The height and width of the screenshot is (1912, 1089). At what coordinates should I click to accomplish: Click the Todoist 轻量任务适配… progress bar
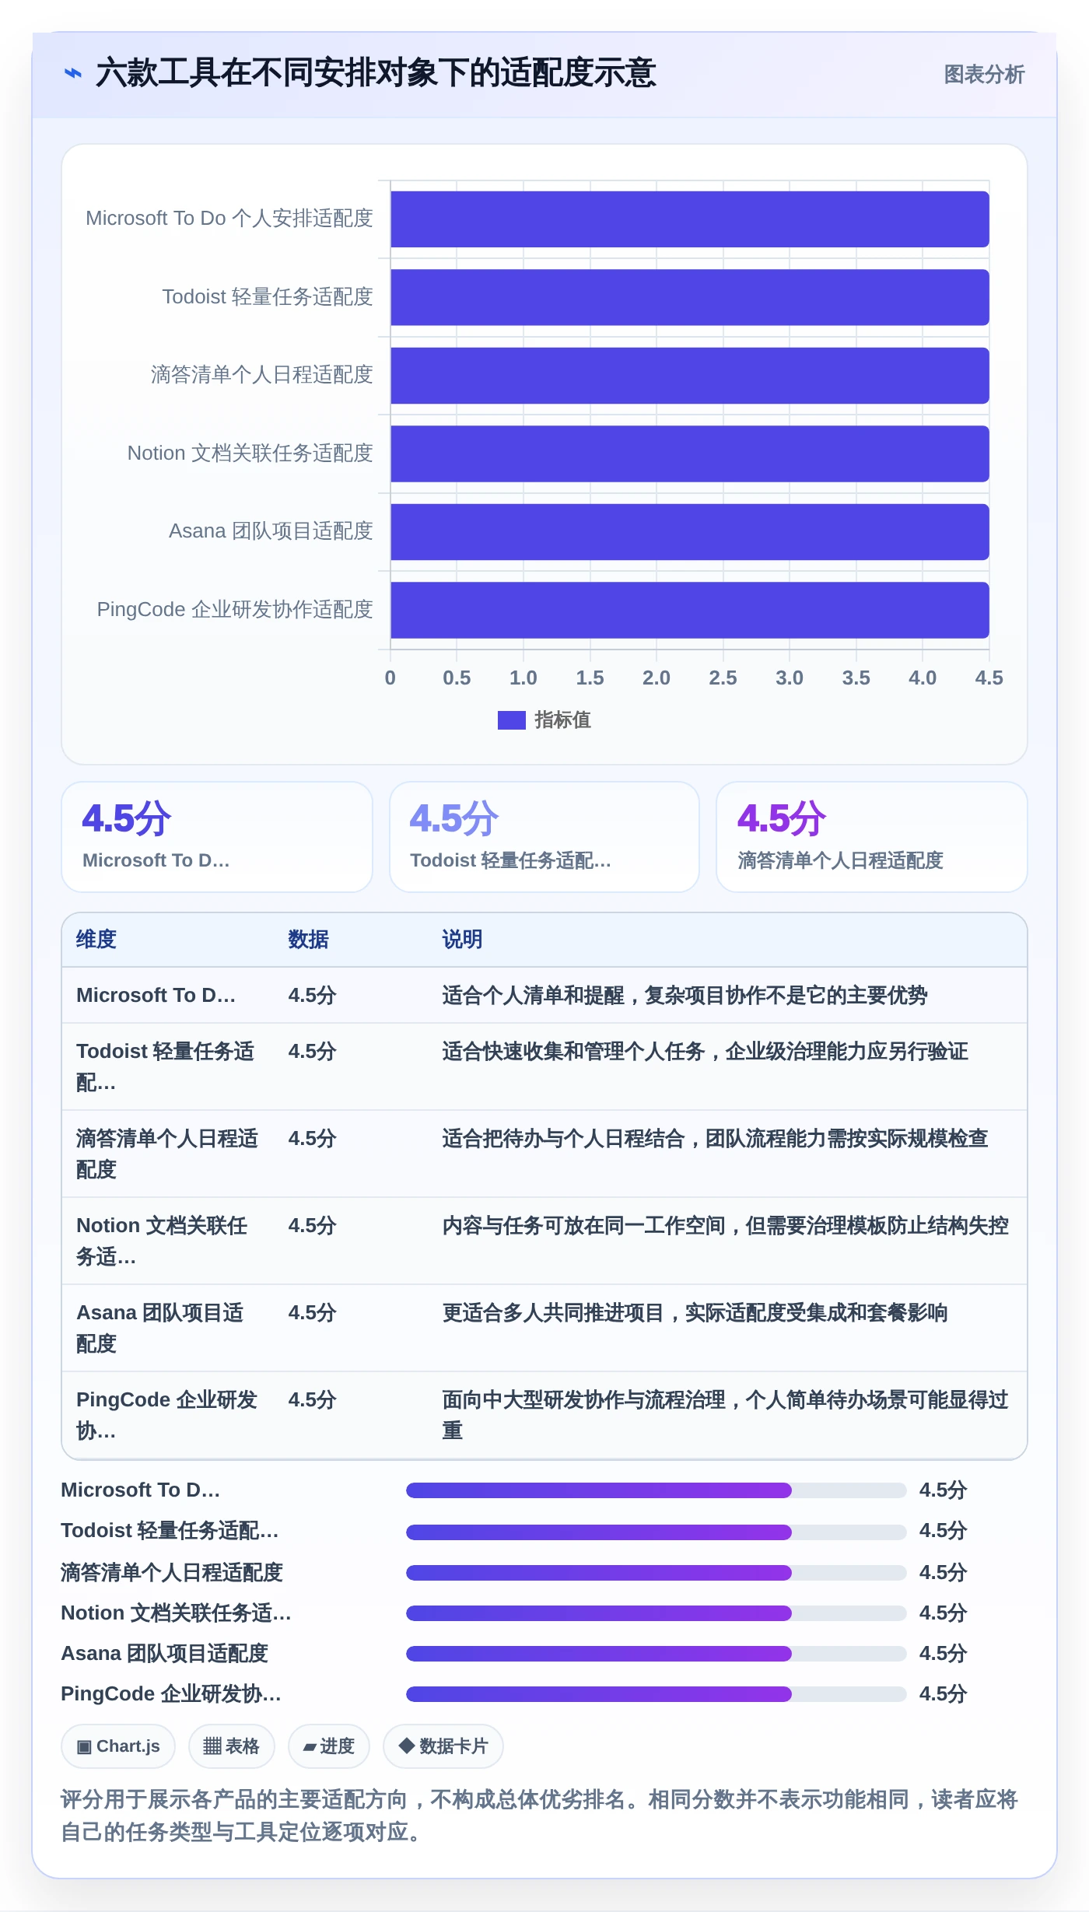[656, 1532]
